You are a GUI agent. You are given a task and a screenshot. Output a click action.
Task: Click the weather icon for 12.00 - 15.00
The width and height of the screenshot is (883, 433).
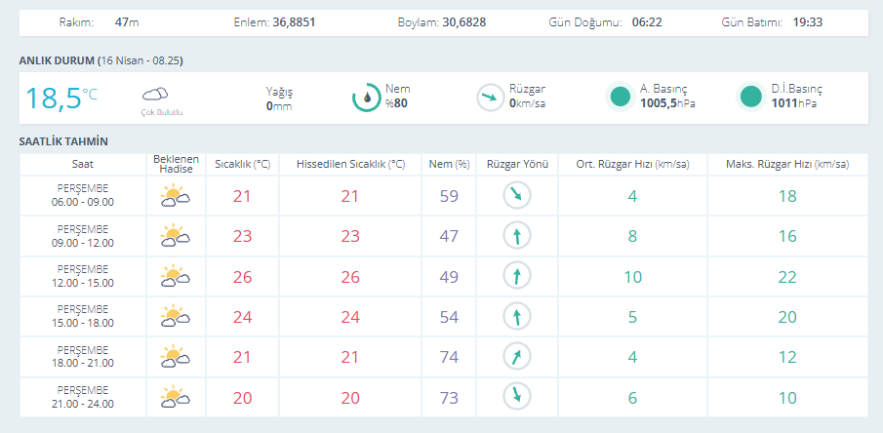click(175, 277)
